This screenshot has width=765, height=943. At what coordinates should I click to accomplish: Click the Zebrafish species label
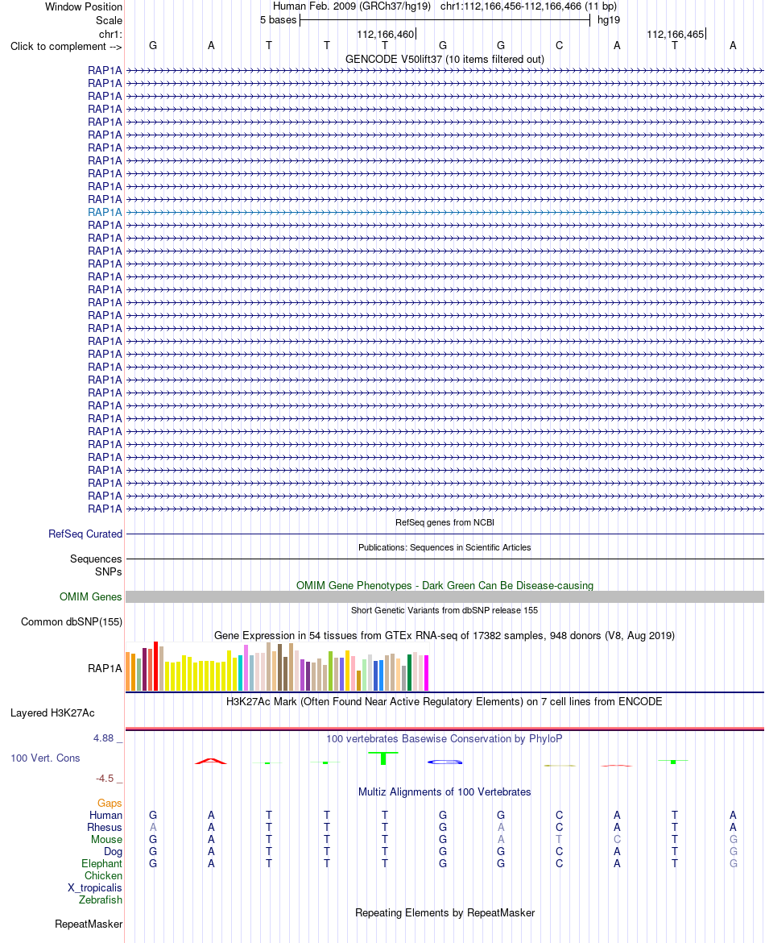click(x=101, y=900)
